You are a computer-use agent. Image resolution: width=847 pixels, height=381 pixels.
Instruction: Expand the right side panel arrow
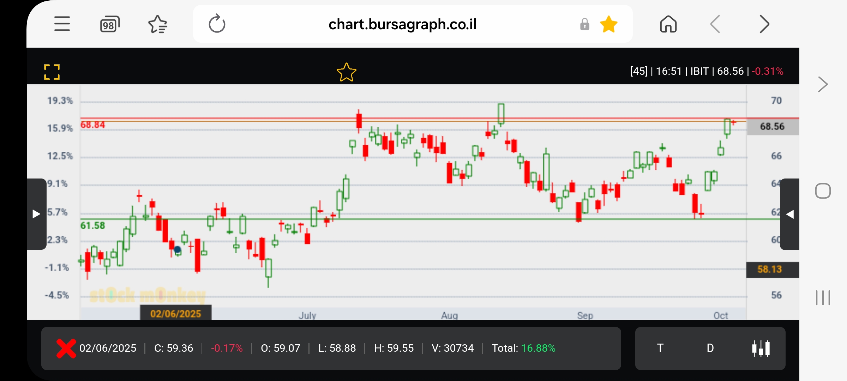pos(790,214)
